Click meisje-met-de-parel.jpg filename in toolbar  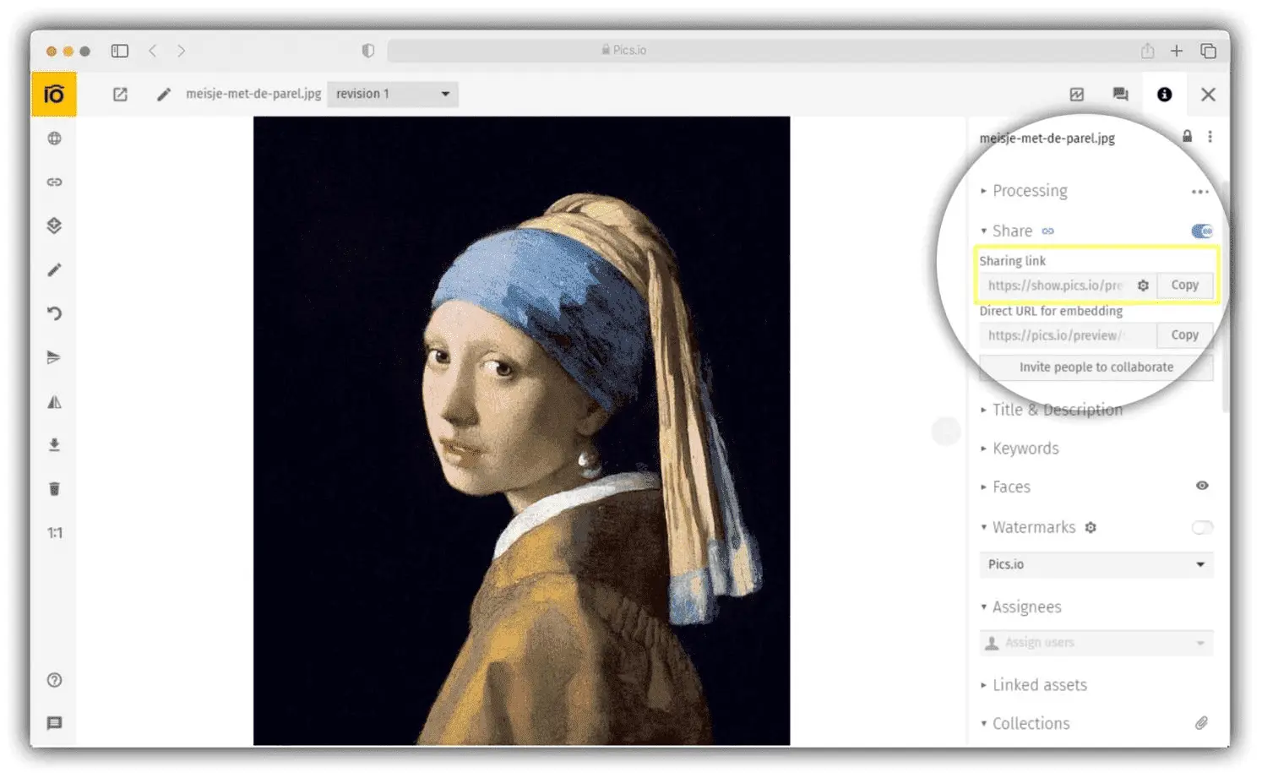coord(253,94)
